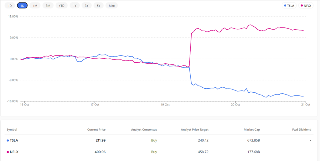Select the 1Y time range
320x161 pixels.
coord(75,6)
